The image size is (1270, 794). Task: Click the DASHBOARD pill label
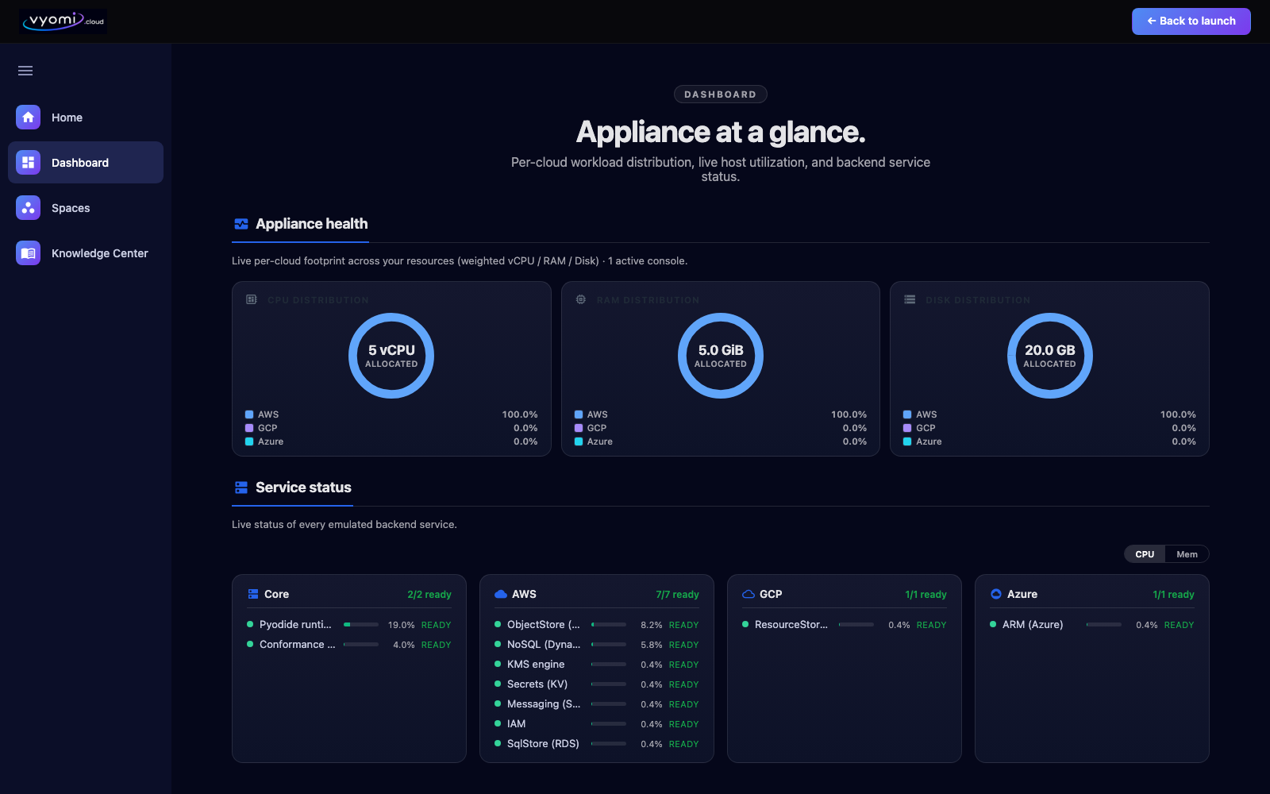(x=721, y=94)
